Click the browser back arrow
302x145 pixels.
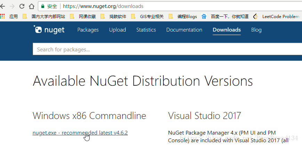[x=3, y=6]
